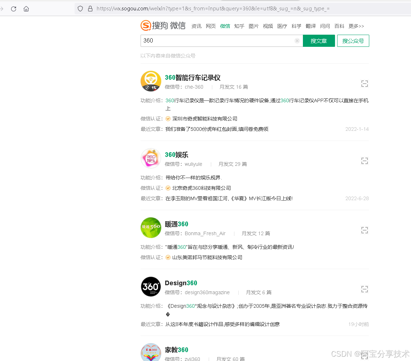Open the 360智能行车记录仪 account title
Viewport: 411px width, 361px height.
193,78
